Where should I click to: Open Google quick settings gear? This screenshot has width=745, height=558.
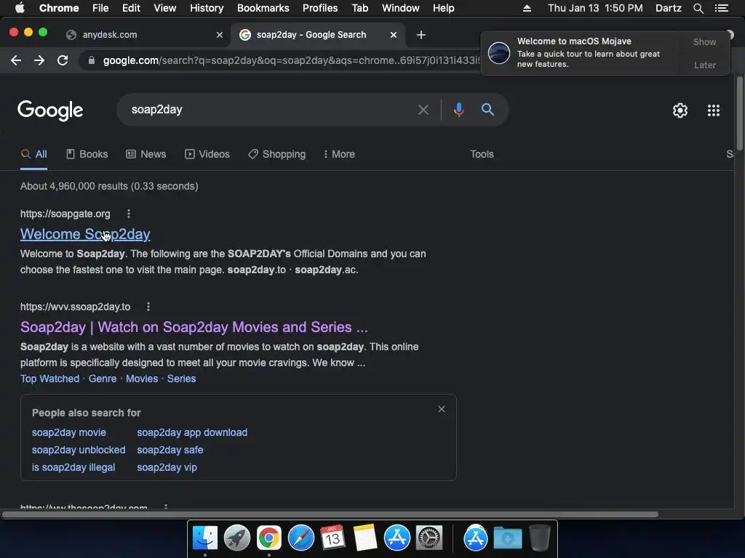(680, 110)
